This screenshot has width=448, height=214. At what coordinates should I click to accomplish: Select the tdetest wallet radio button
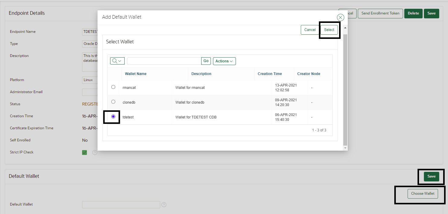click(x=113, y=117)
